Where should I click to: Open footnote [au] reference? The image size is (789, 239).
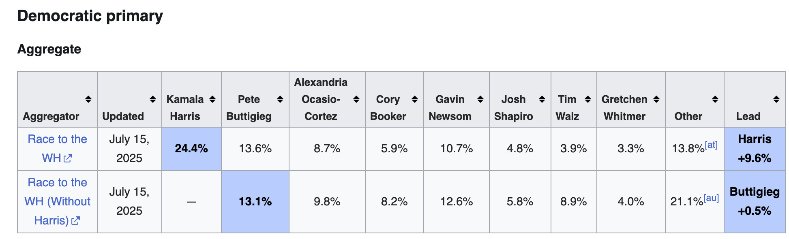click(711, 198)
